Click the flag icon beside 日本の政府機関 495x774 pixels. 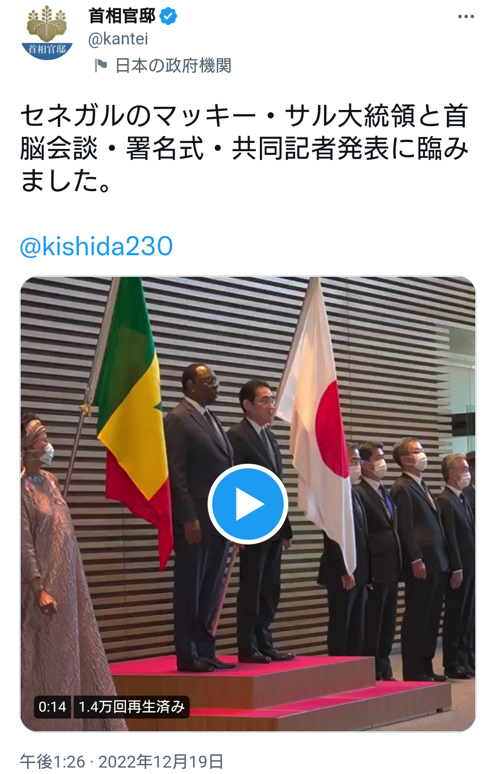tap(100, 66)
